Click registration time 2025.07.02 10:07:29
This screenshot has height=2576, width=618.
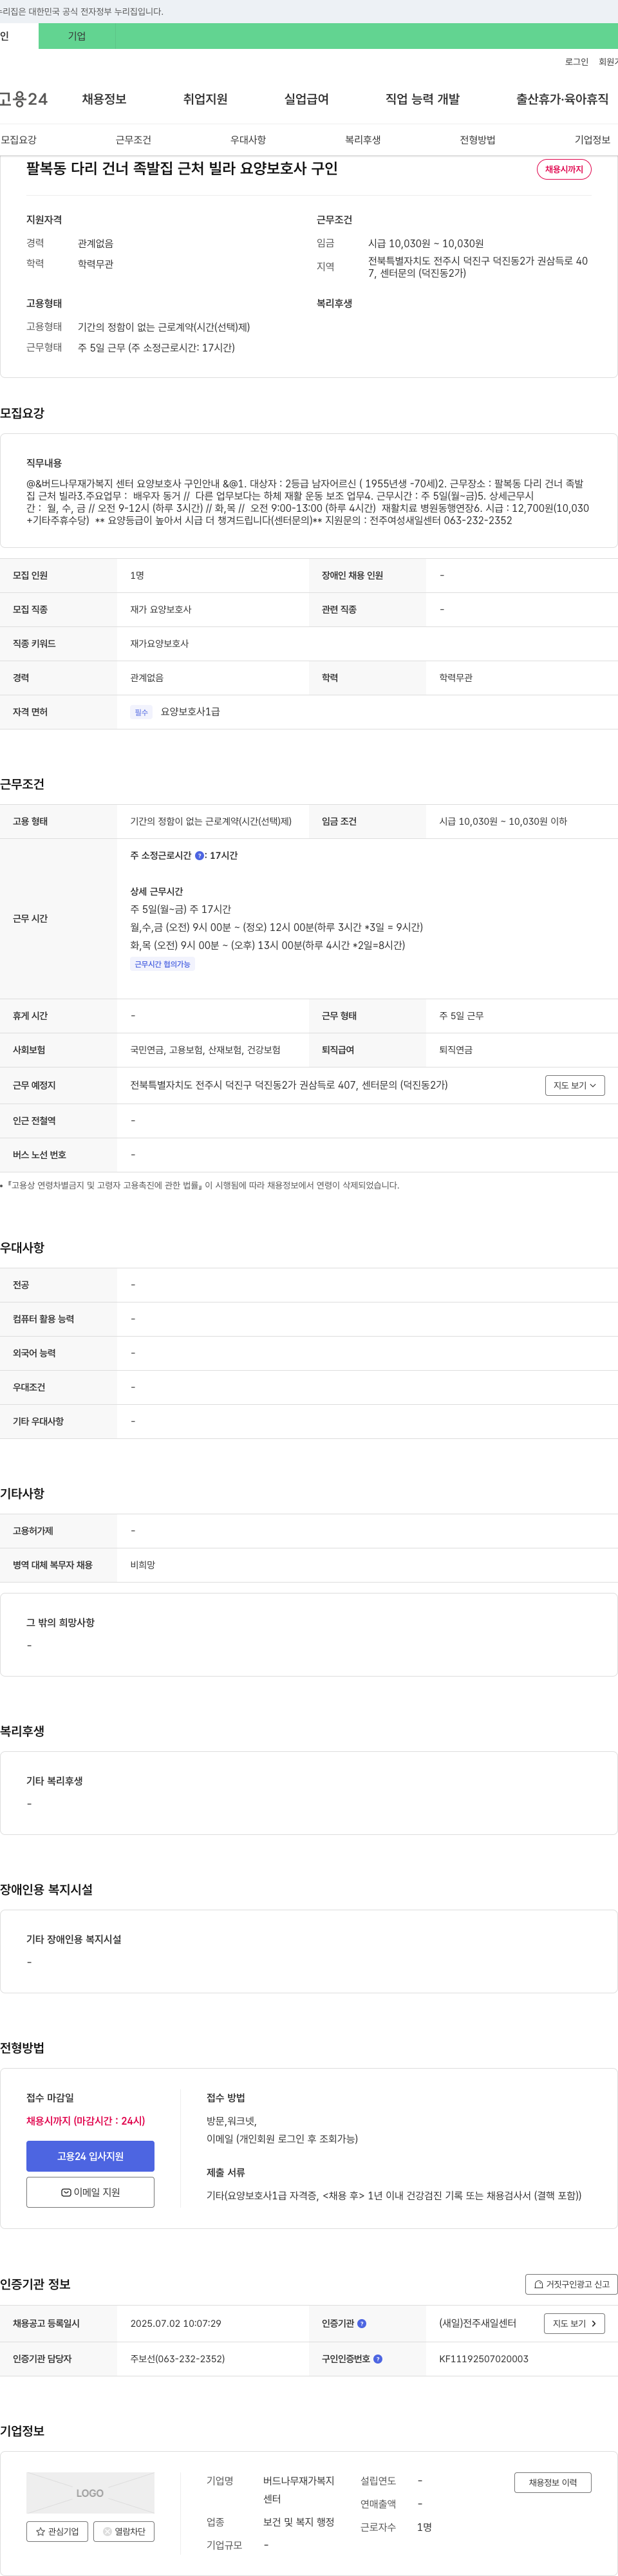coord(176,2323)
